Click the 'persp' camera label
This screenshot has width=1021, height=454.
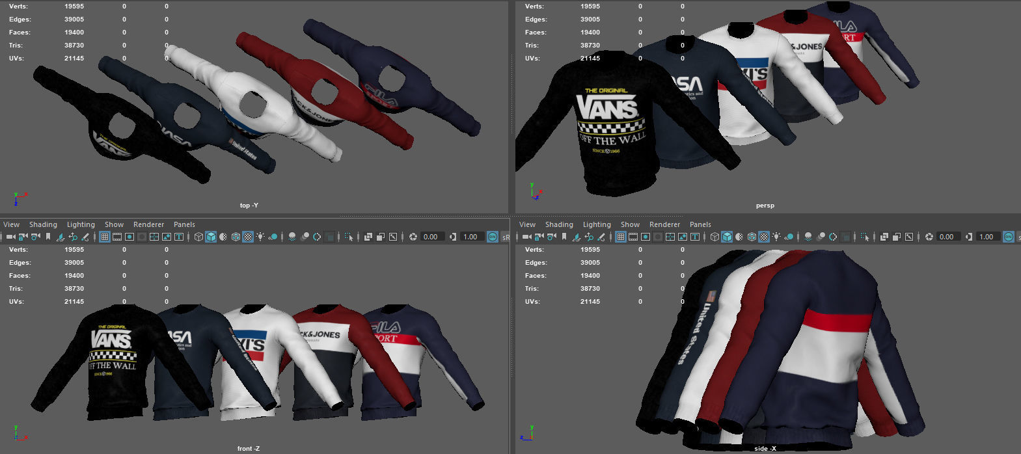(765, 206)
